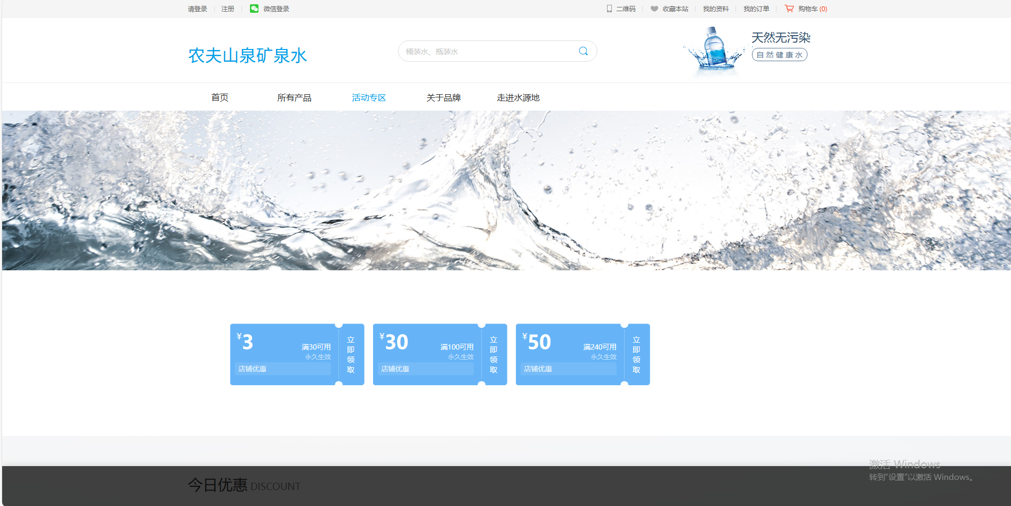Click the 农夫山泉矿泉水 site logo
Image resolution: width=1011 pixels, height=506 pixels.
click(247, 55)
